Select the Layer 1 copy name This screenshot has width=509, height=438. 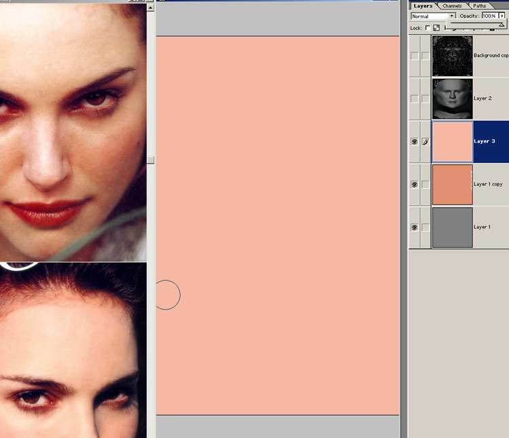pos(488,185)
